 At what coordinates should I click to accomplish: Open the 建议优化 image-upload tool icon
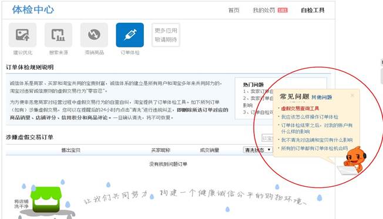coord(22,35)
